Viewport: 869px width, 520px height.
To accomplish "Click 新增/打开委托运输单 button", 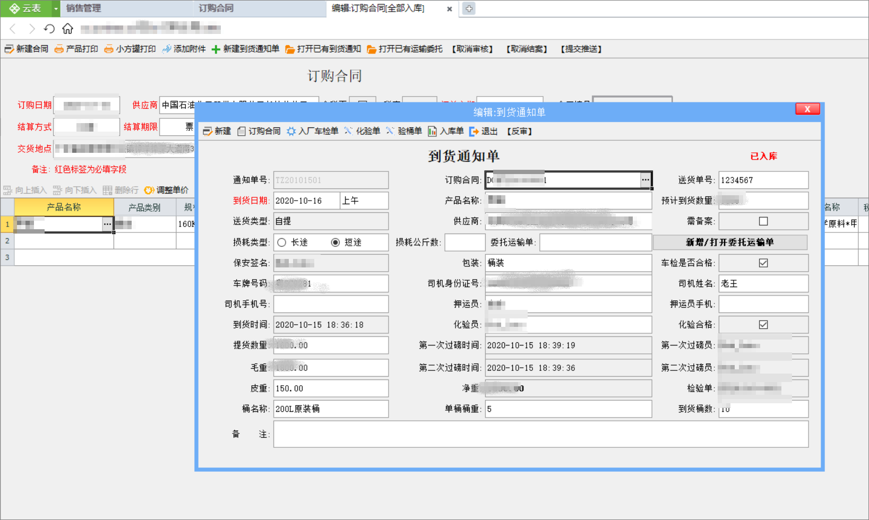I will pyautogui.click(x=730, y=242).
